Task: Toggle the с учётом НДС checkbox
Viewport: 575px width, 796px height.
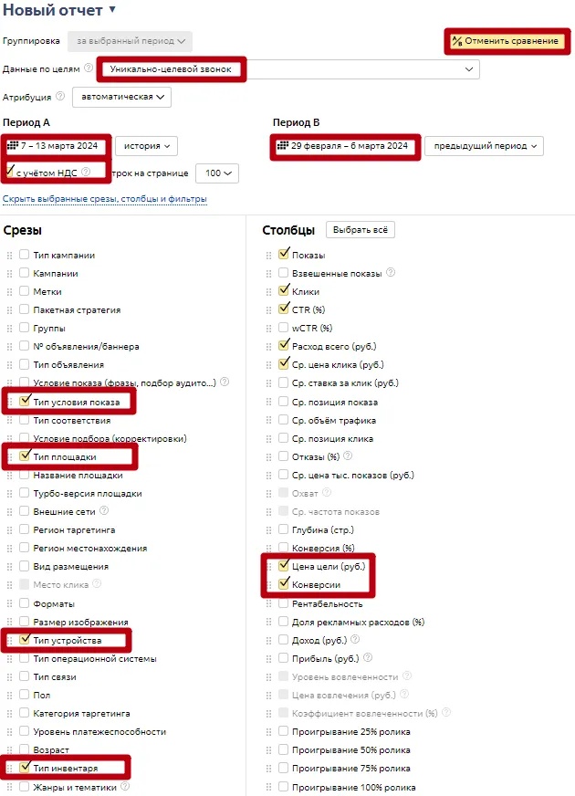Action: [10, 171]
